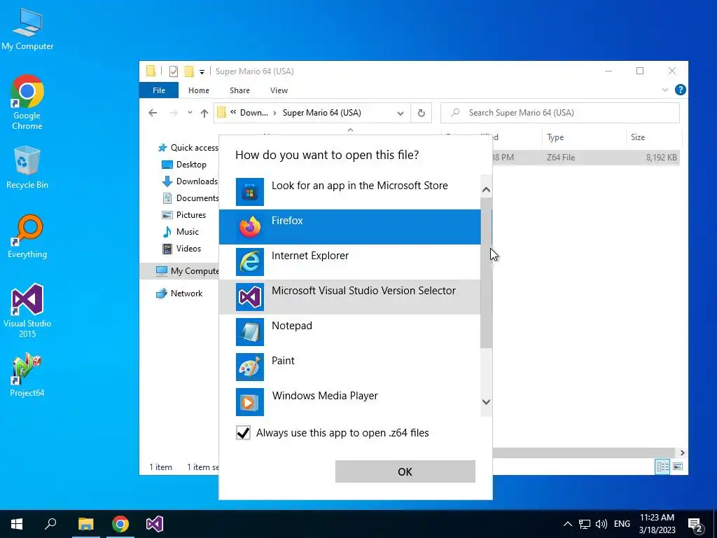
Task: Open Explorer help question mark
Action: (x=680, y=90)
